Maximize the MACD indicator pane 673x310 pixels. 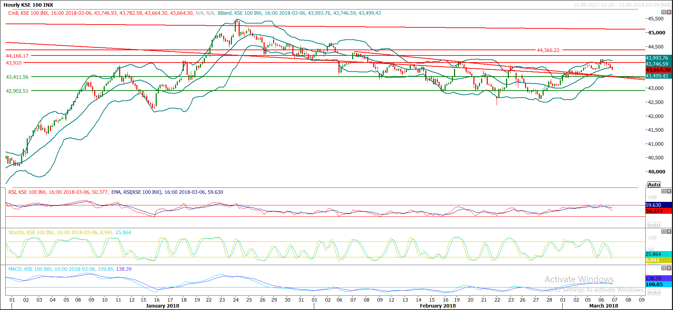tap(664, 268)
